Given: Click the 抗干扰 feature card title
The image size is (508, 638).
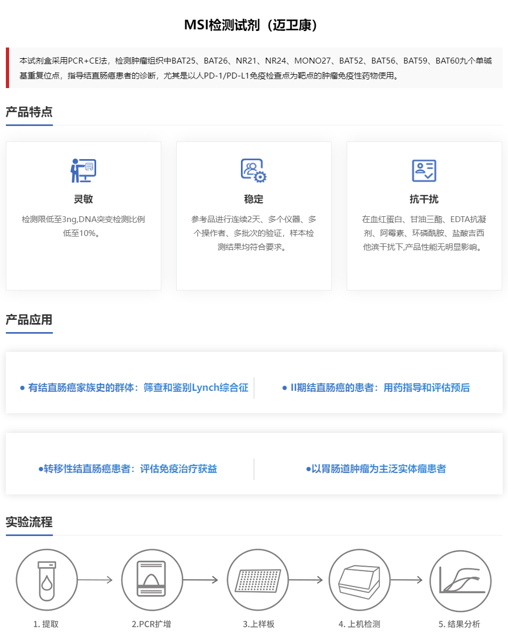Looking at the screenshot, I should (424, 199).
